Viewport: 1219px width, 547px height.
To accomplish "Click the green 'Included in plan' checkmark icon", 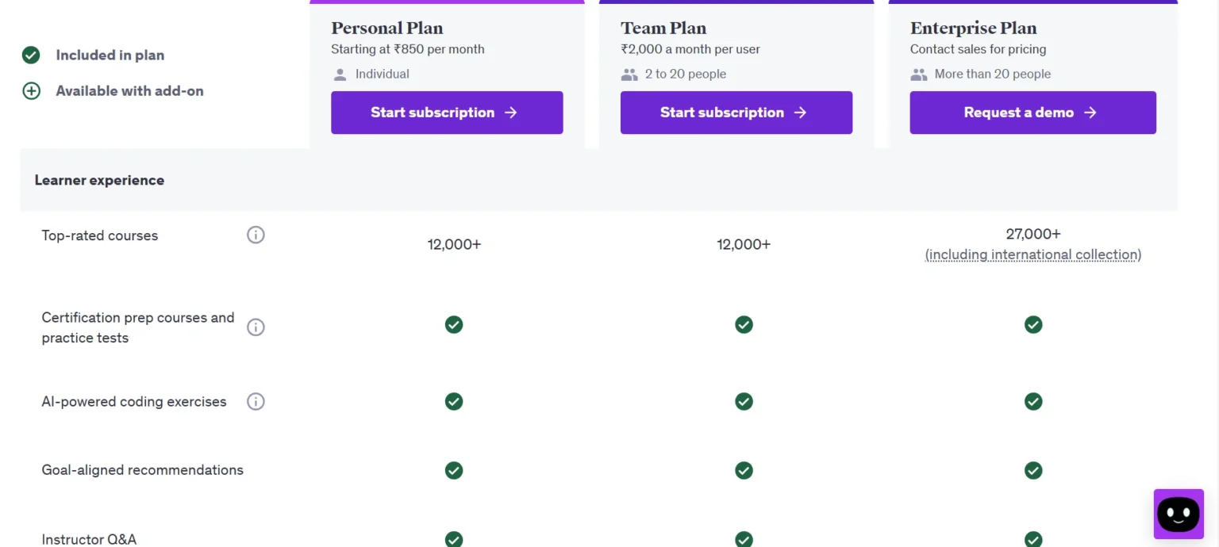I will click(31, 55).
